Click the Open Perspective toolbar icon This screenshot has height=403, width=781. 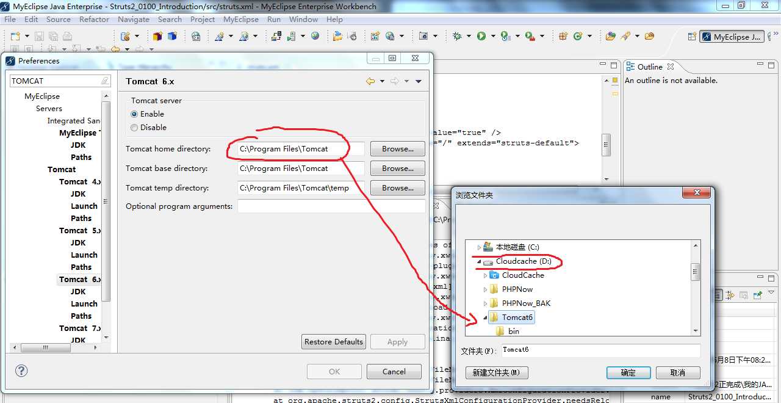[691, 37]
